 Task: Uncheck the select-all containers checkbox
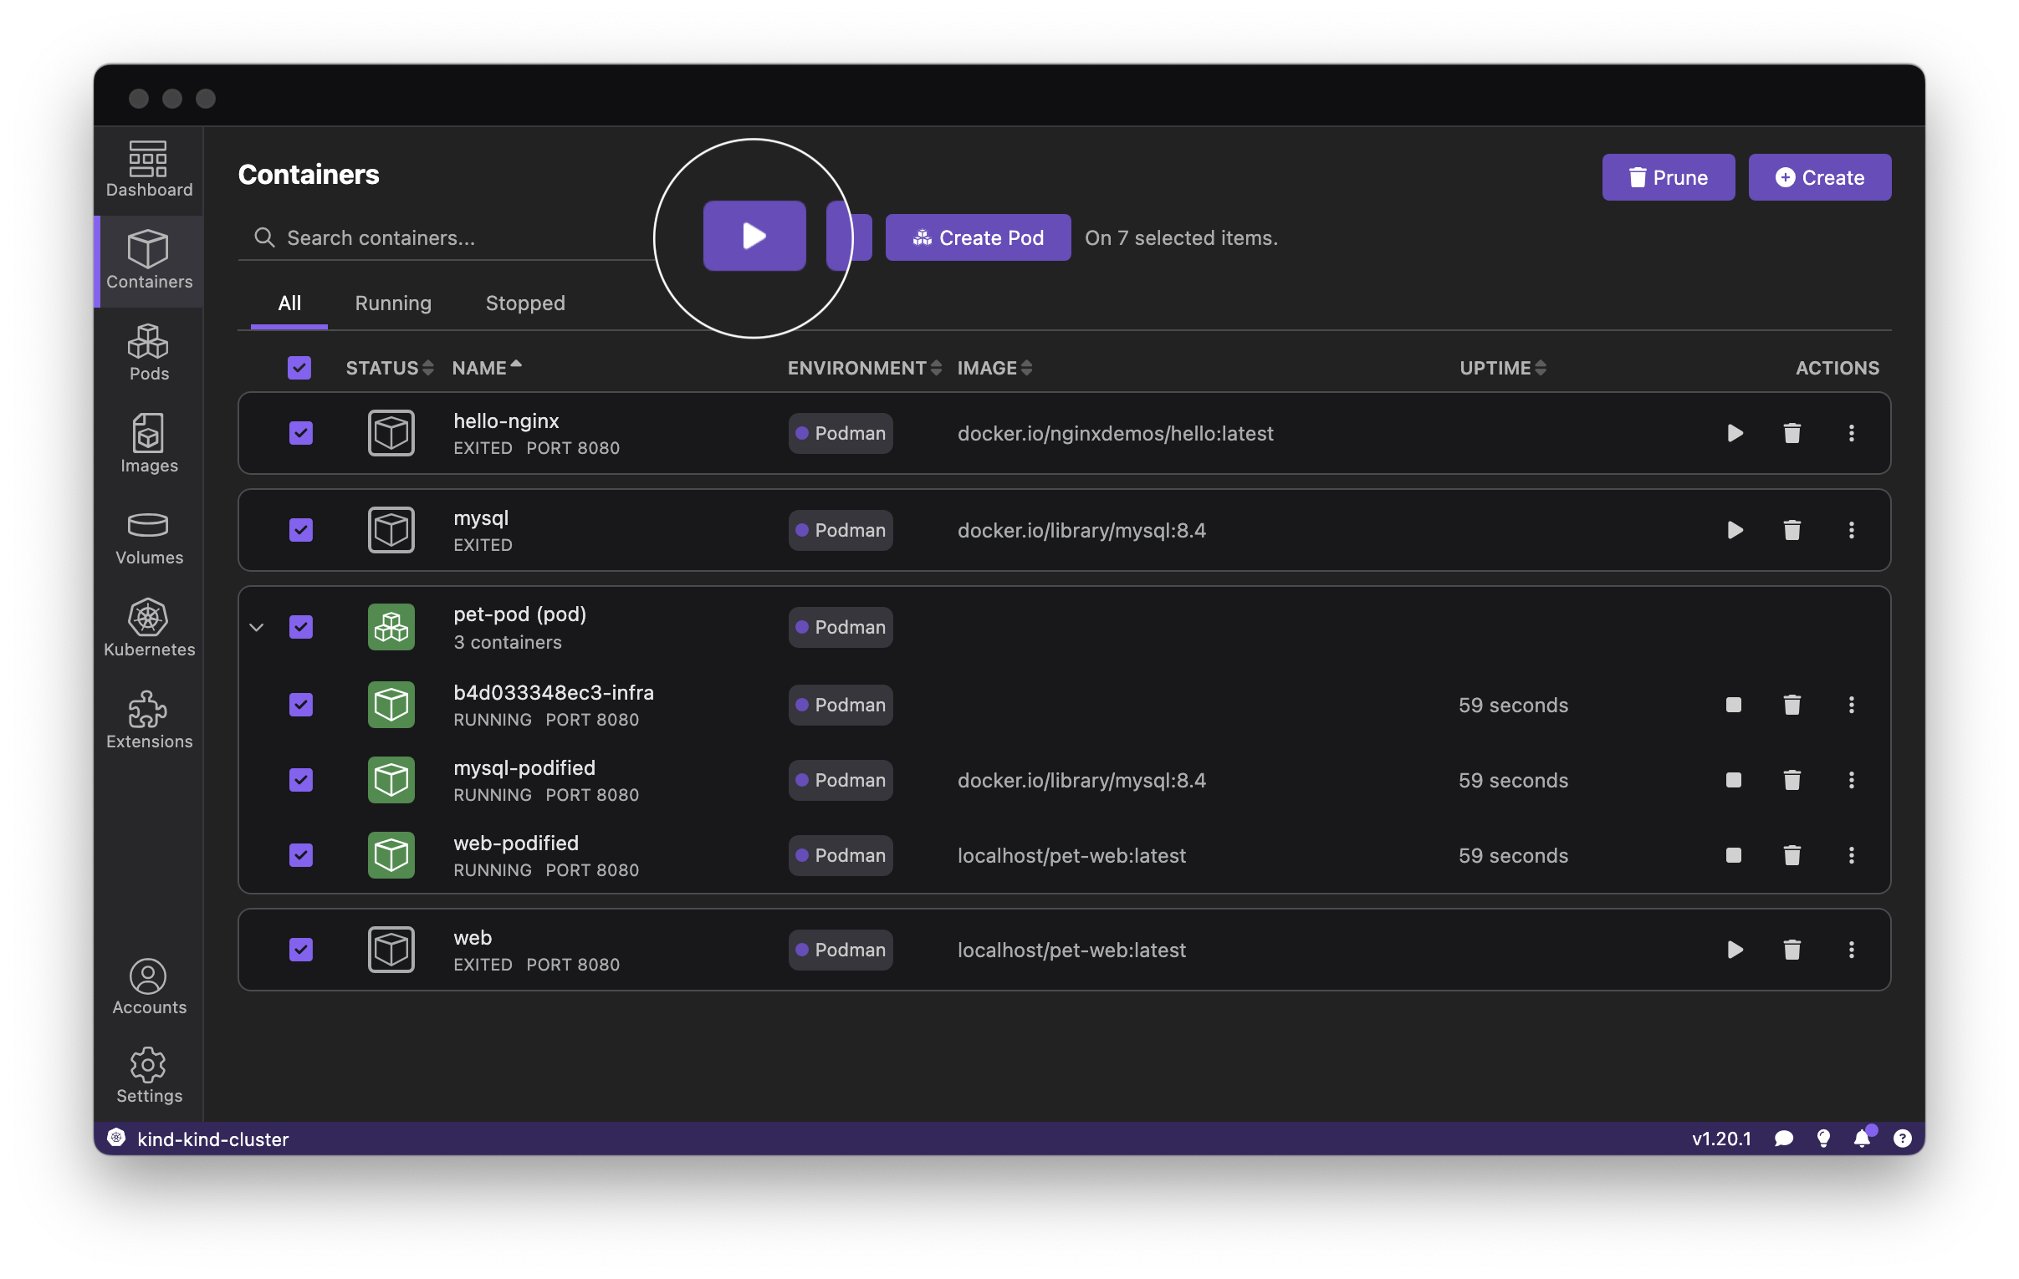tap(299, 367)
